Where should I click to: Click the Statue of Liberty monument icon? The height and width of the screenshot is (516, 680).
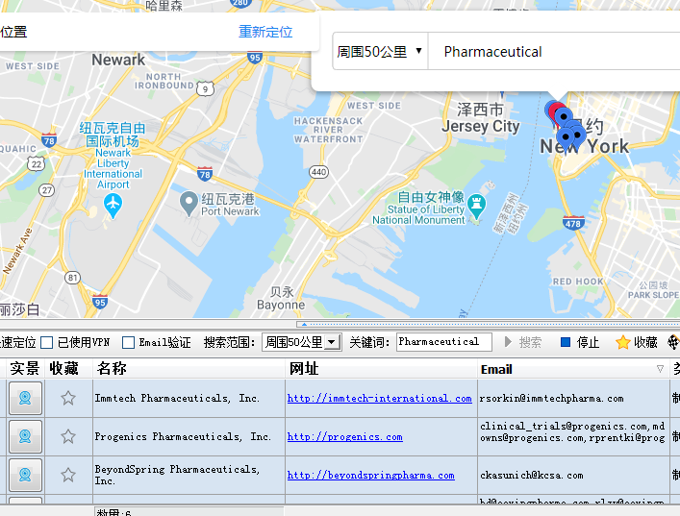(x=477, y=206)
